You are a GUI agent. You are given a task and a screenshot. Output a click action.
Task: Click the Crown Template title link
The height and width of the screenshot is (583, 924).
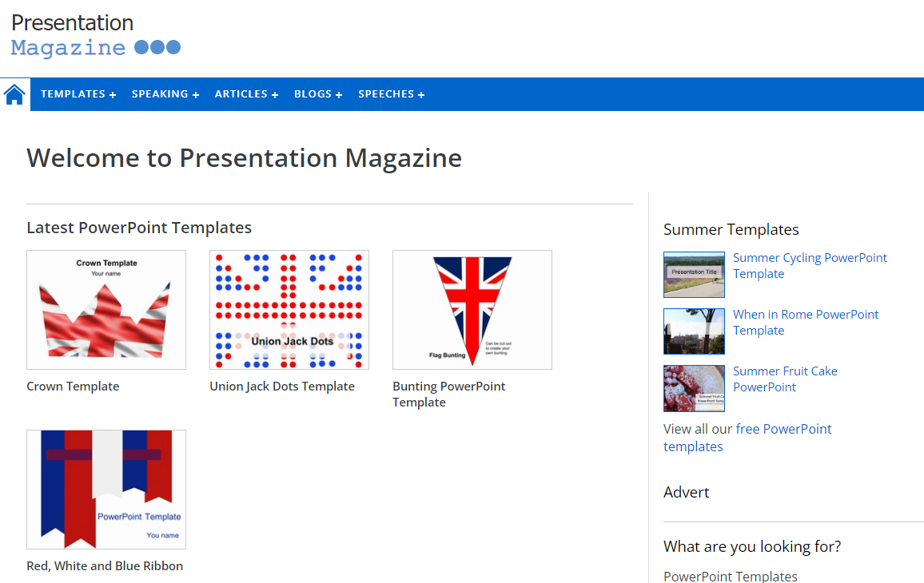point(73,387)
